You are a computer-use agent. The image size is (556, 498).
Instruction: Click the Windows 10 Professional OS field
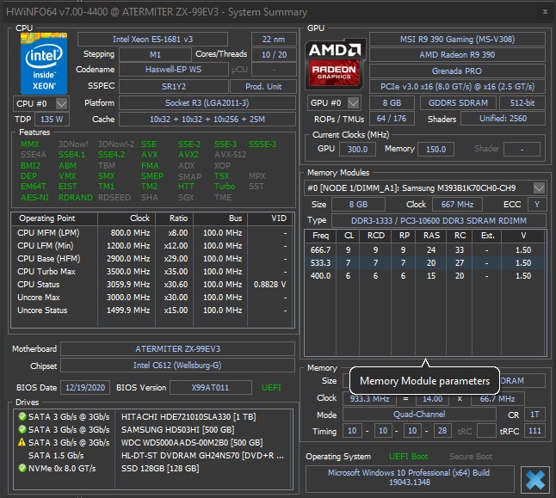click(x=410, y=477)
